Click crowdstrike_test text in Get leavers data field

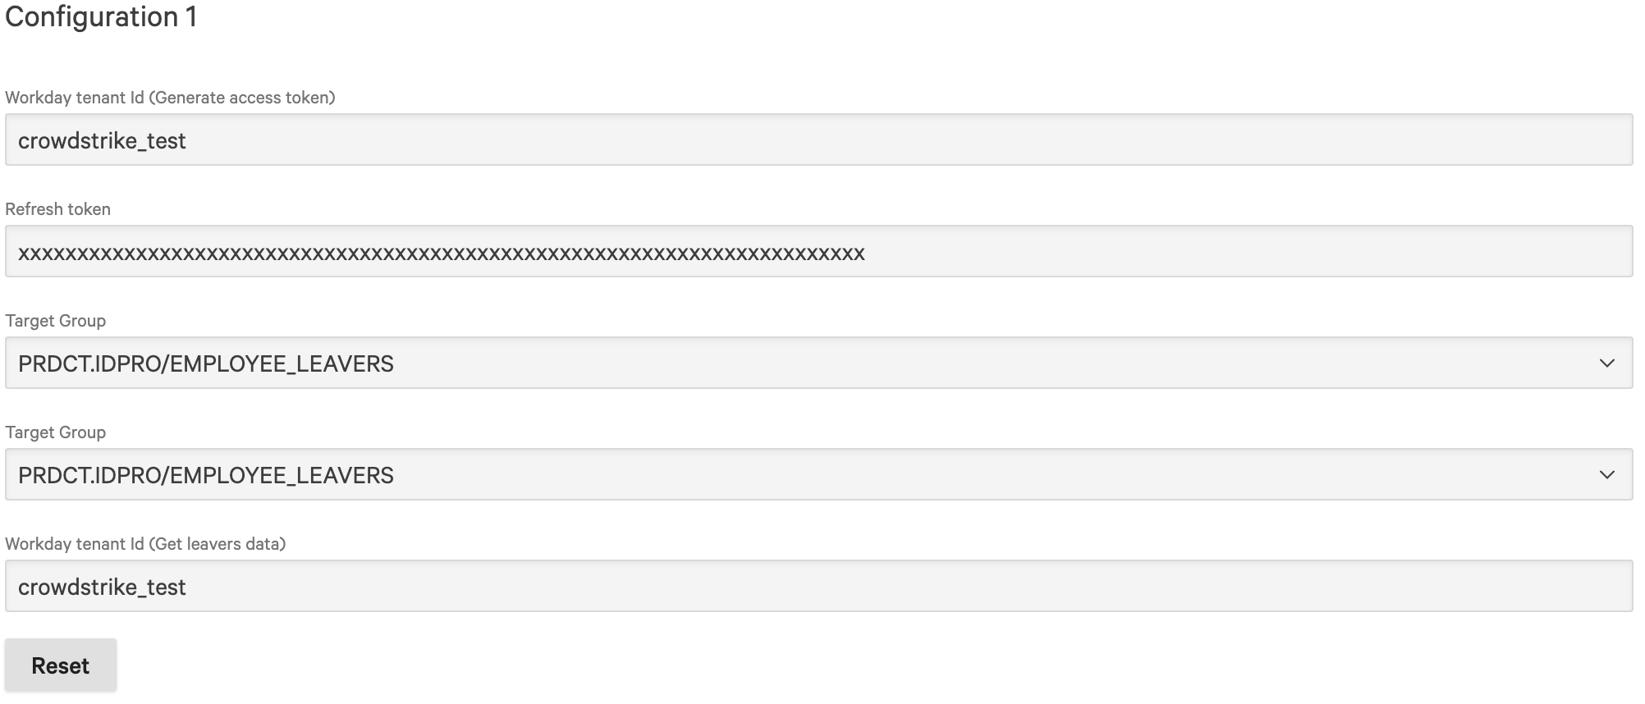102,587
